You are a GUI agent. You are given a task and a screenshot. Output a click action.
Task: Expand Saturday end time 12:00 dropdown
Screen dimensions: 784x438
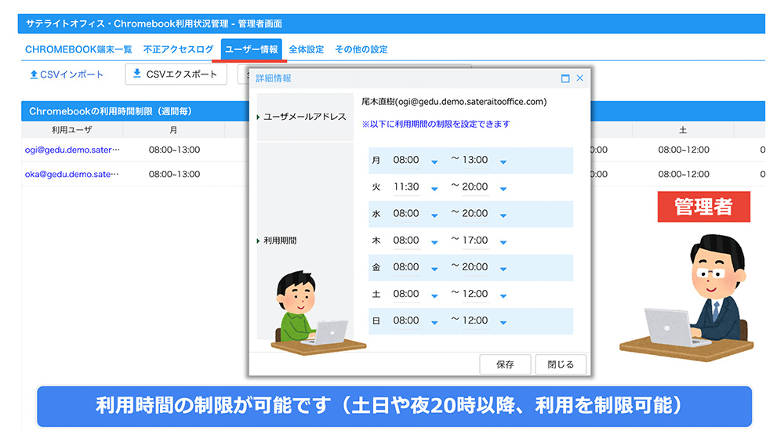click(503, 295)
